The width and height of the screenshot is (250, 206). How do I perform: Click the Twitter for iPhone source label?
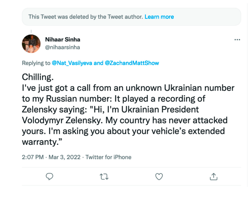coord(108,157)
